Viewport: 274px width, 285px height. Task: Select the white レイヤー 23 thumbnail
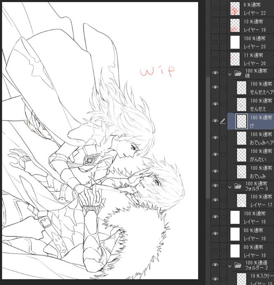pyautogui.click(x=235, y=42)
